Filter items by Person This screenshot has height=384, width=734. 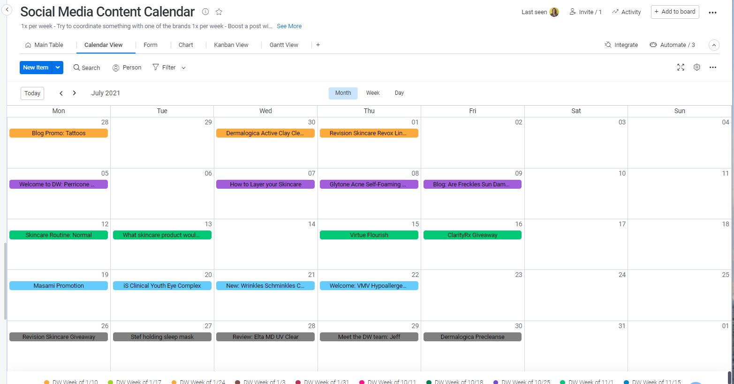126,67
